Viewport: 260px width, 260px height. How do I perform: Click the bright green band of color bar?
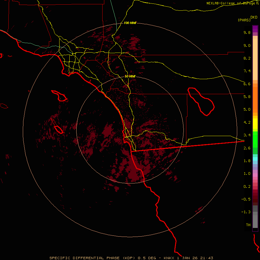coord(255,140)
